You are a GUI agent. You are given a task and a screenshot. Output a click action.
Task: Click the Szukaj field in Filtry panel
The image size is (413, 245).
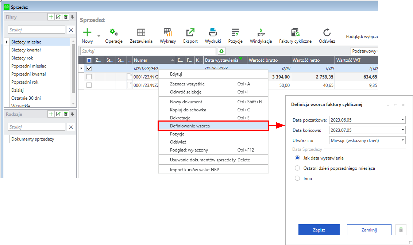[36, 30]
